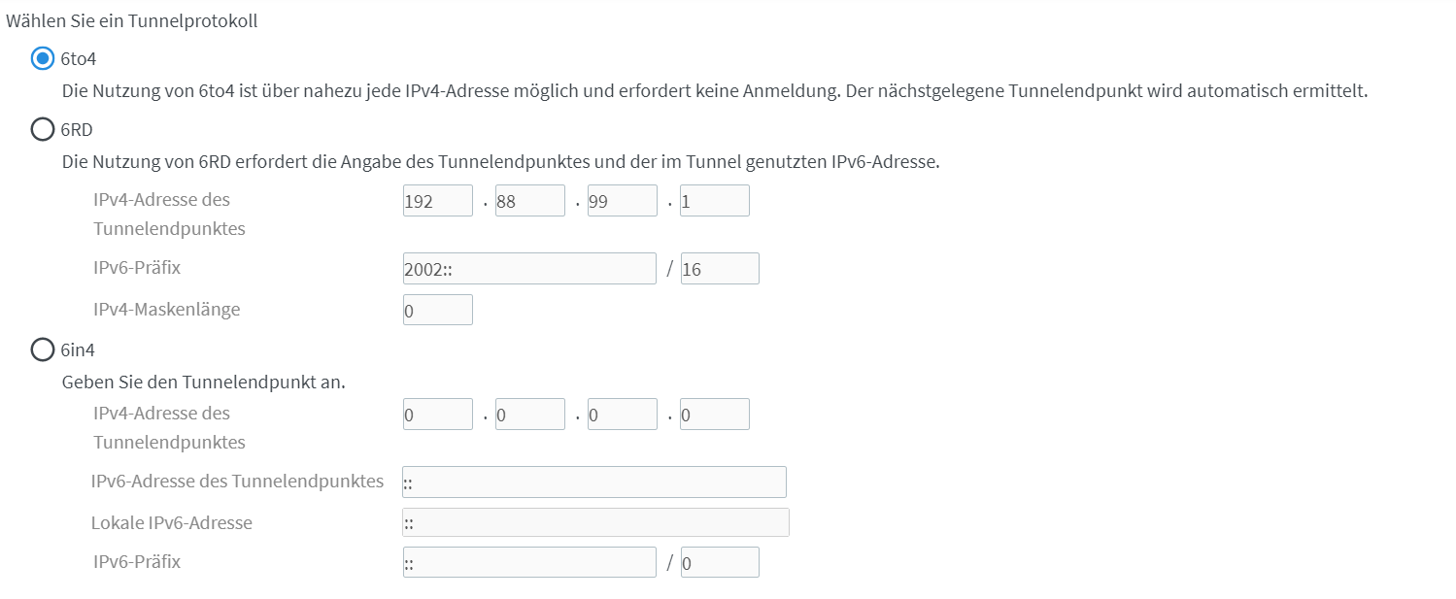Screen dimensions: 1456x599
Task: Click first octet of 6in4 IPv4 address
Action: tap(437, 415)
